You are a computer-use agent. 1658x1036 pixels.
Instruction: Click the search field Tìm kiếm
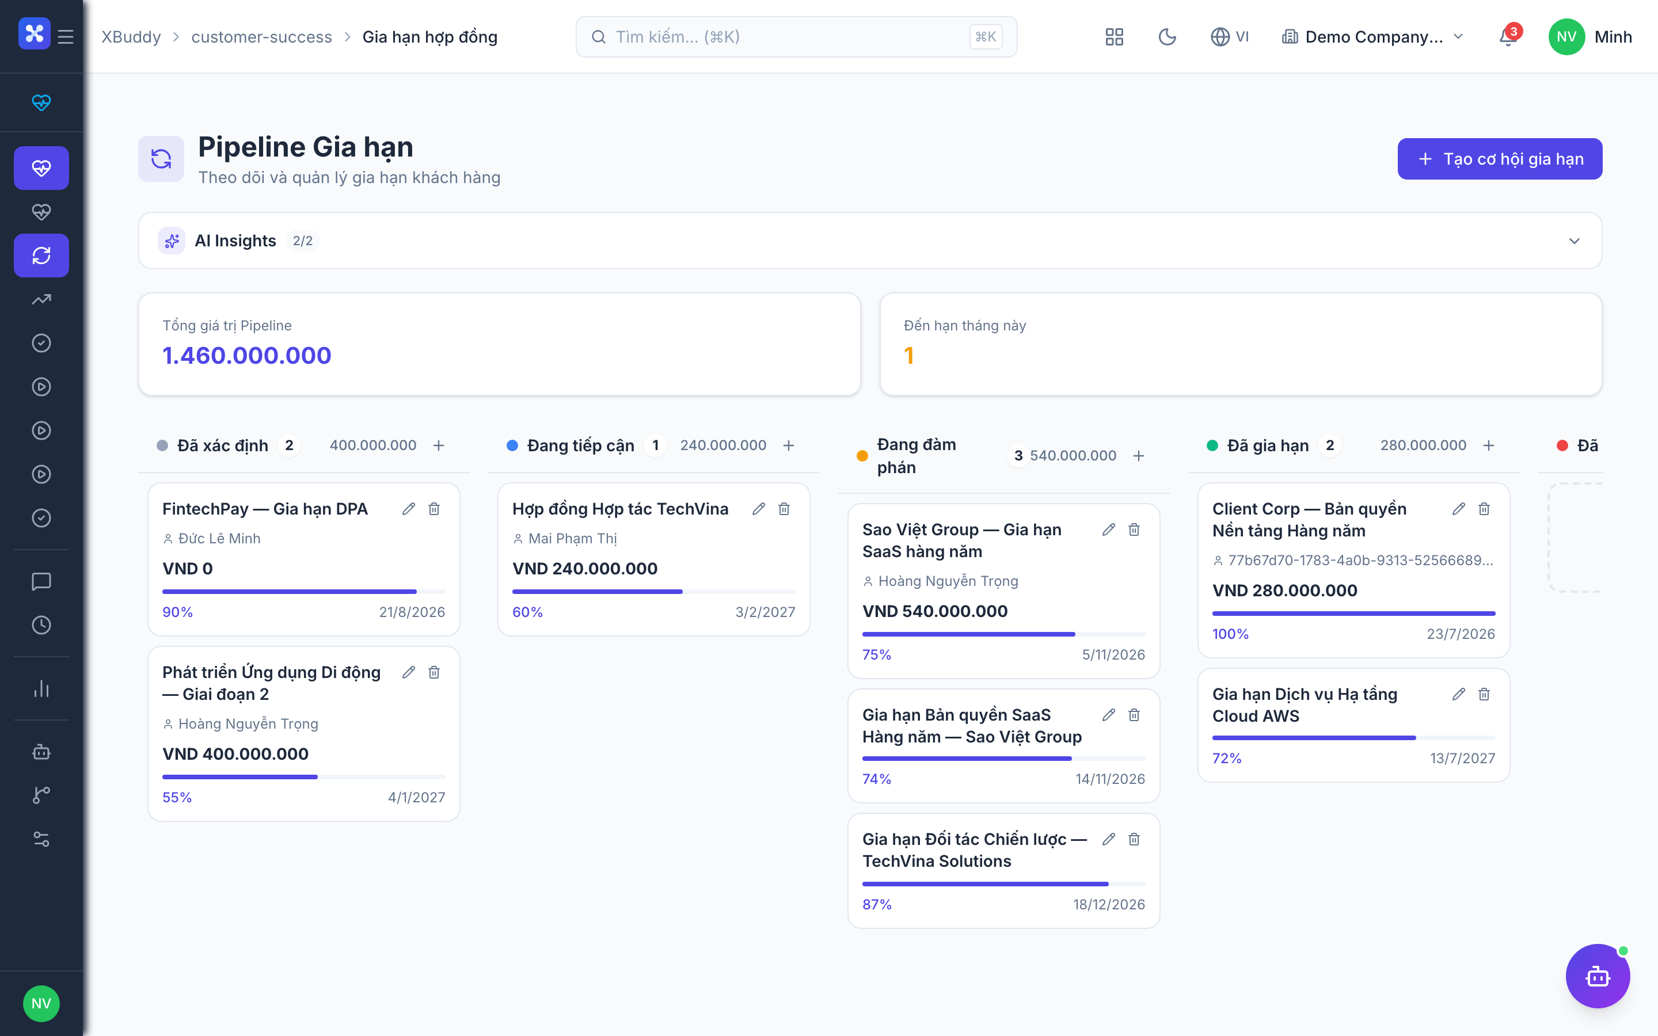coord(796,37)
